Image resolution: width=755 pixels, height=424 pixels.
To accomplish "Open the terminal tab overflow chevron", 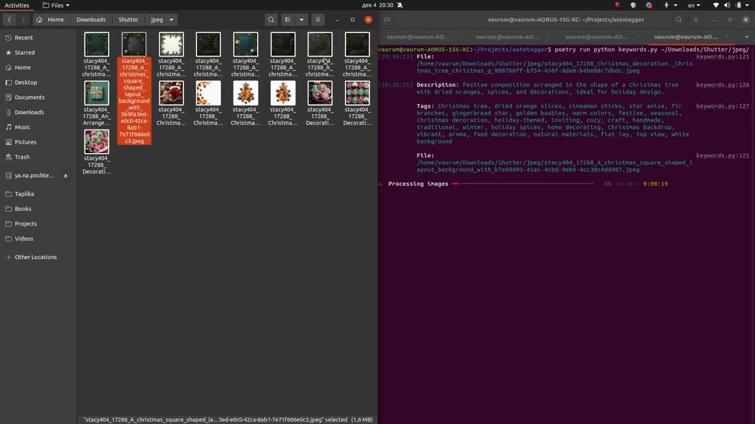I will [x=747, y=37].
